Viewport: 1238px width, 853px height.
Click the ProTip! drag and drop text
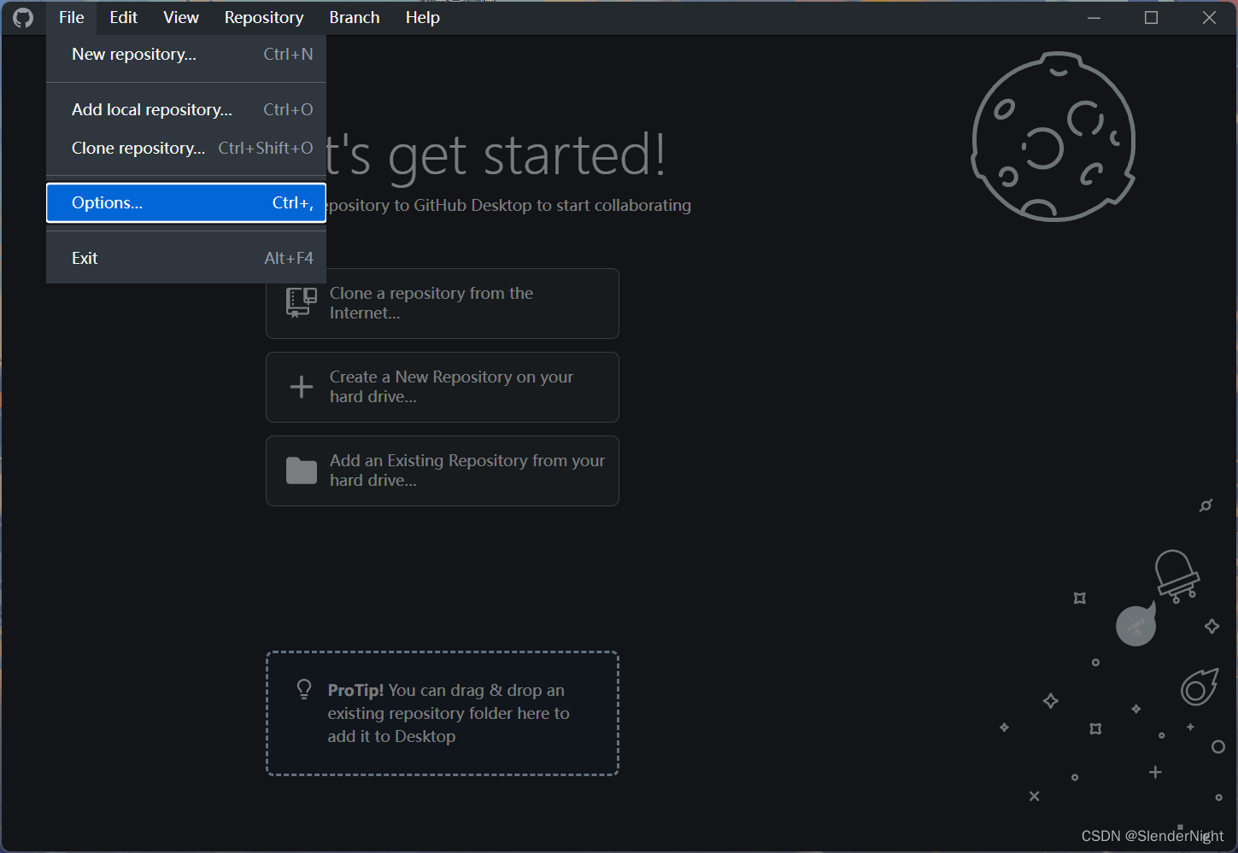point(449,714)
